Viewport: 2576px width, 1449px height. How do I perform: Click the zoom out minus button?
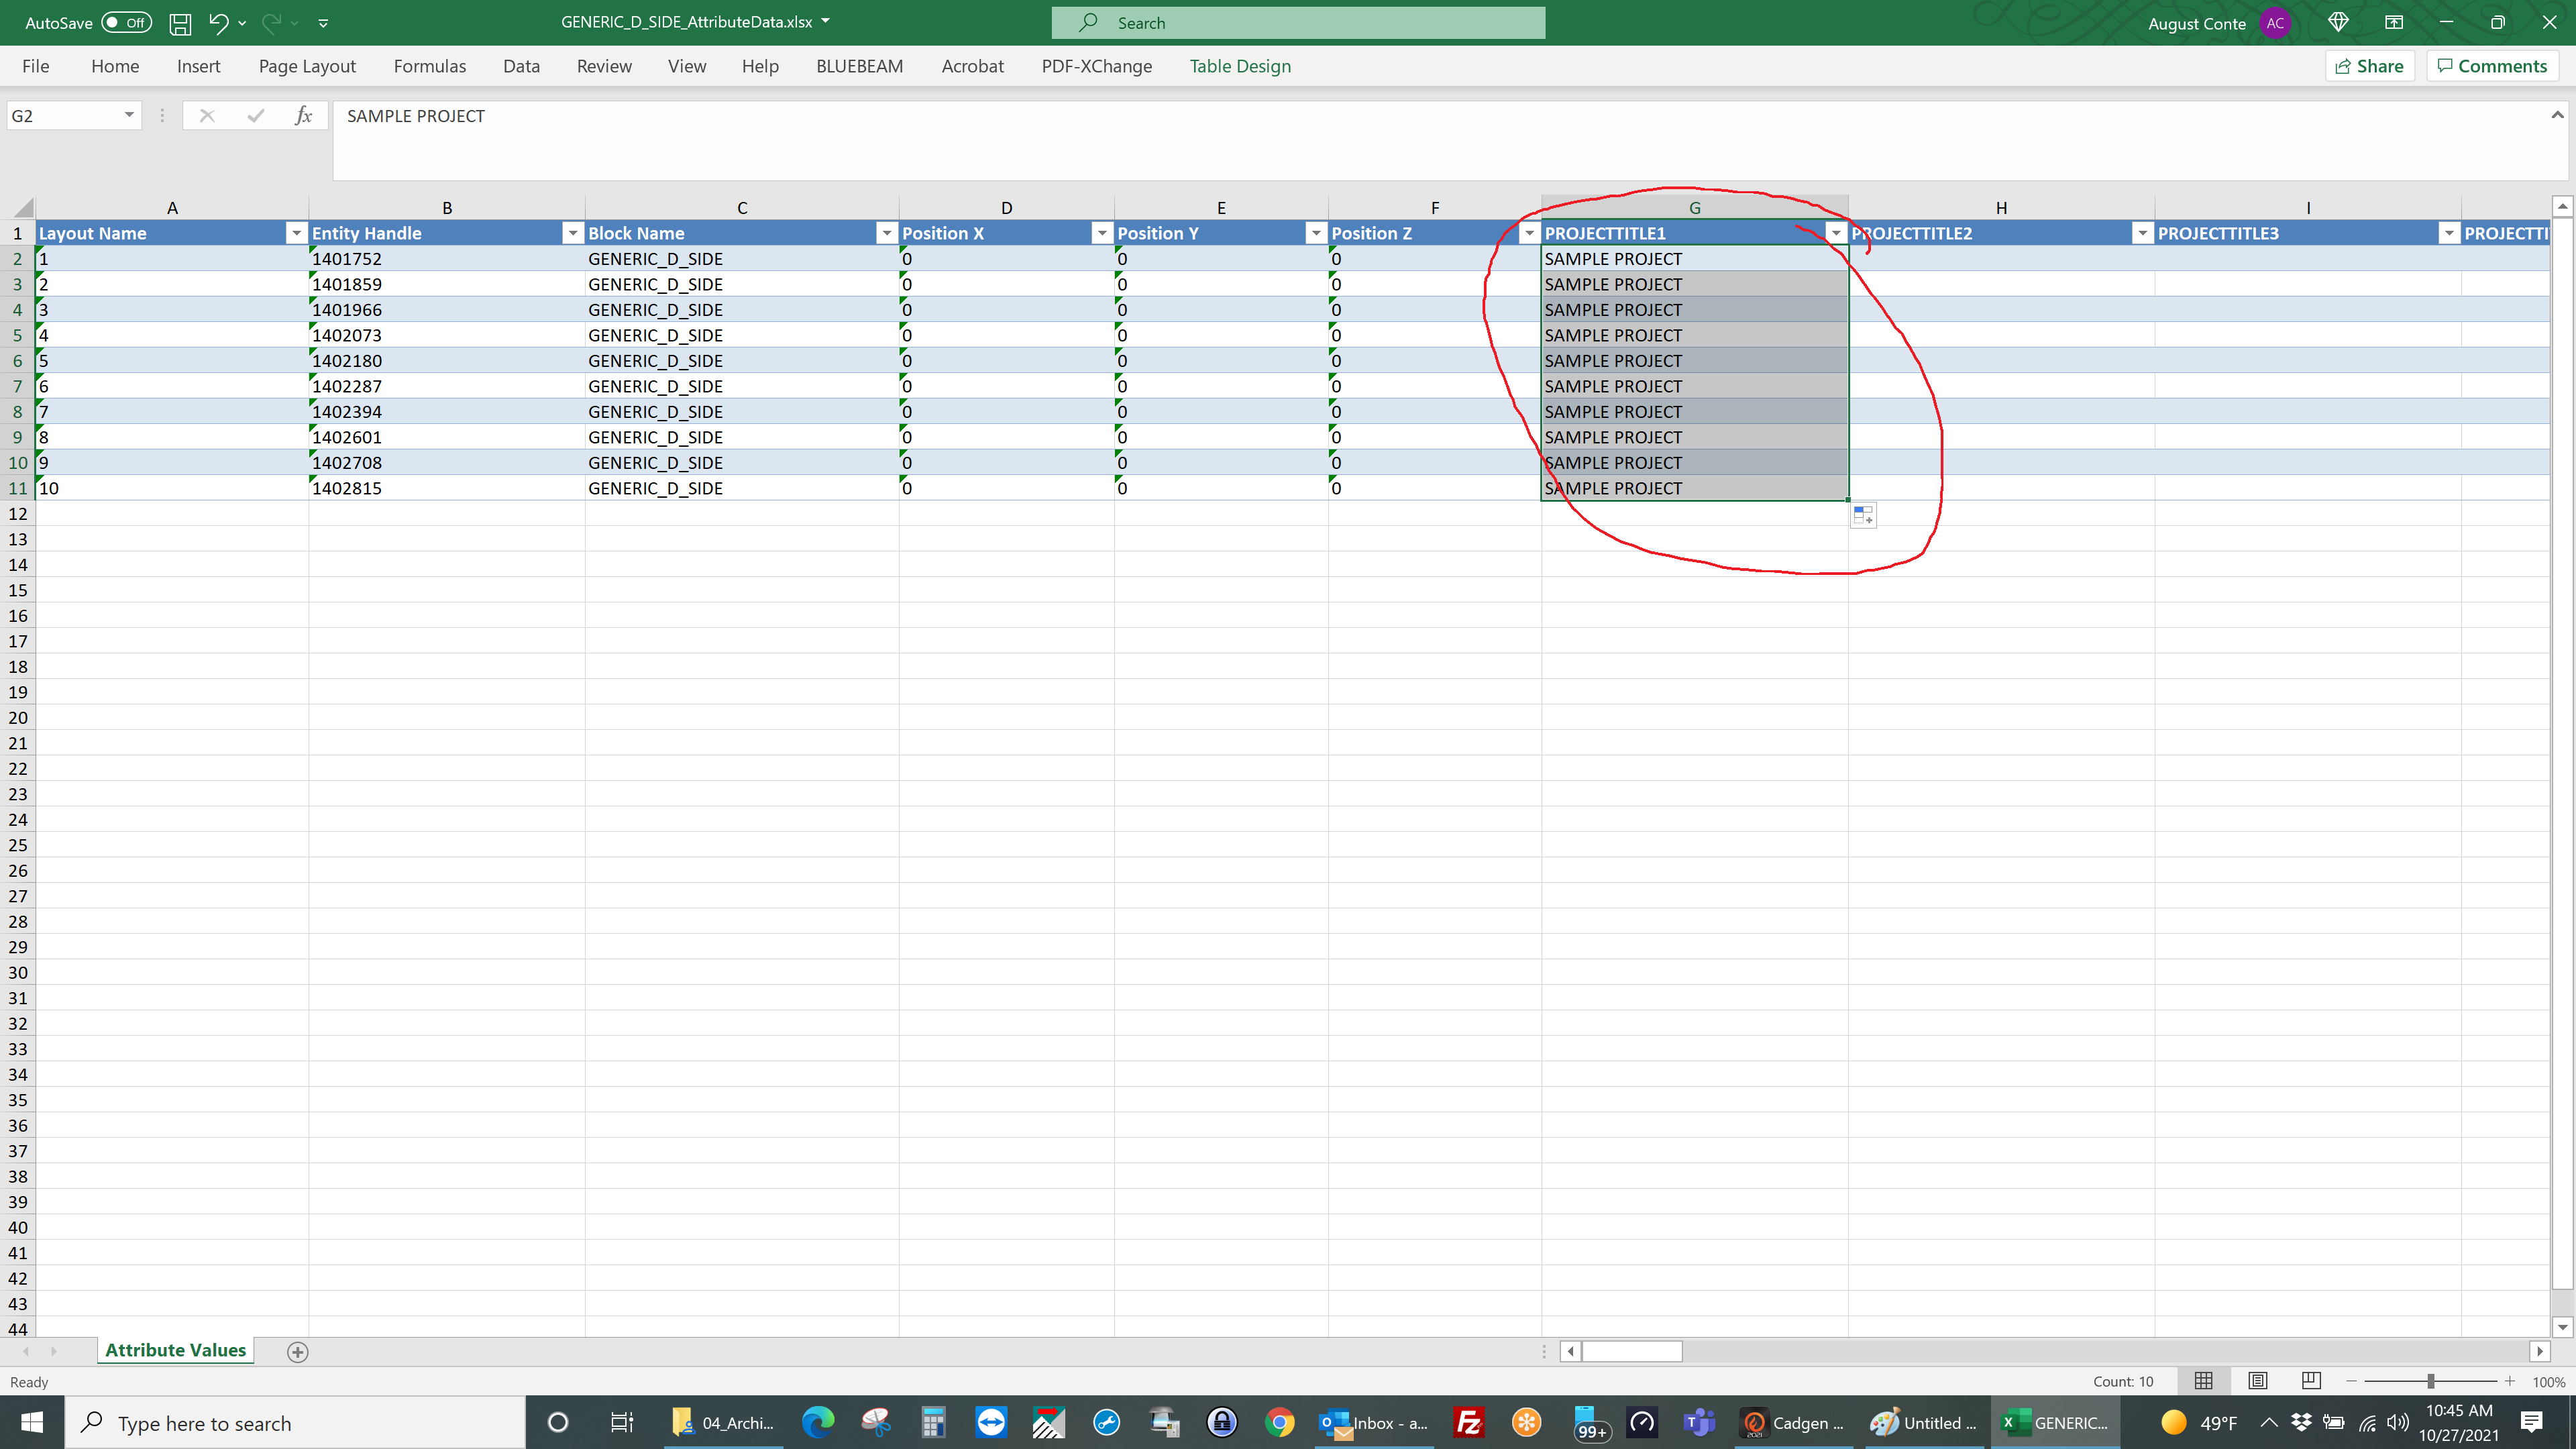tap(2352, 1381)
